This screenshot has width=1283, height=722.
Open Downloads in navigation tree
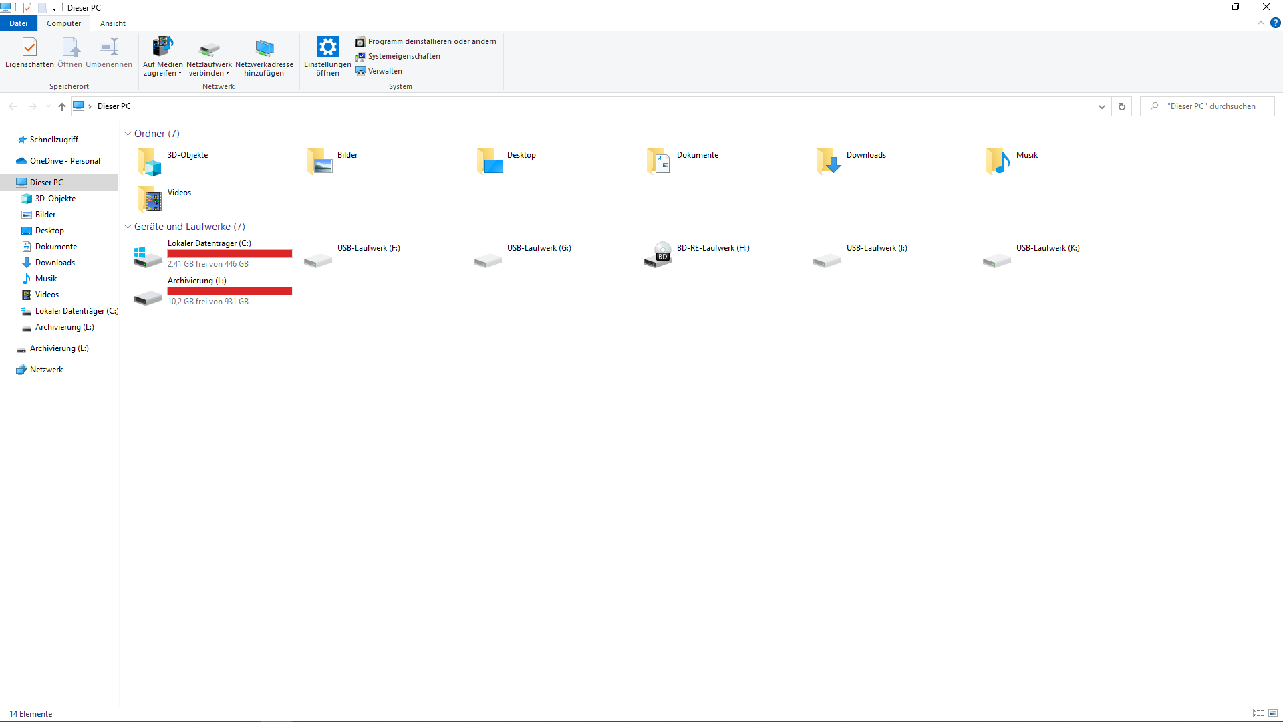[x=55, y=263]
